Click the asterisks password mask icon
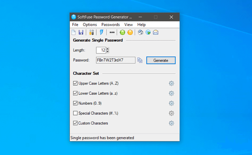 112,33
